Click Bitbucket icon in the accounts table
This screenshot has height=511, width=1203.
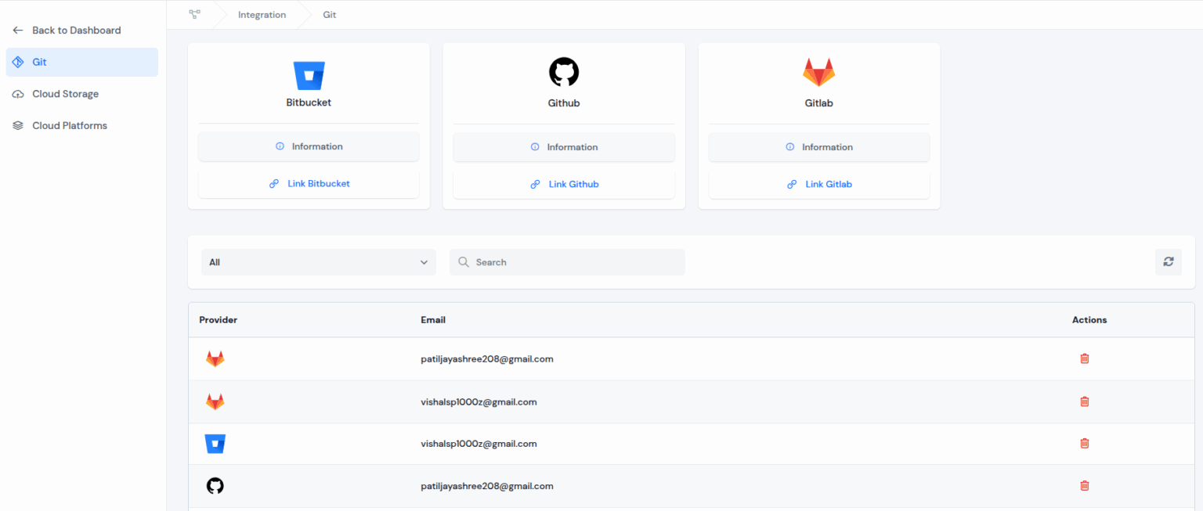click(x=215, y=444)
